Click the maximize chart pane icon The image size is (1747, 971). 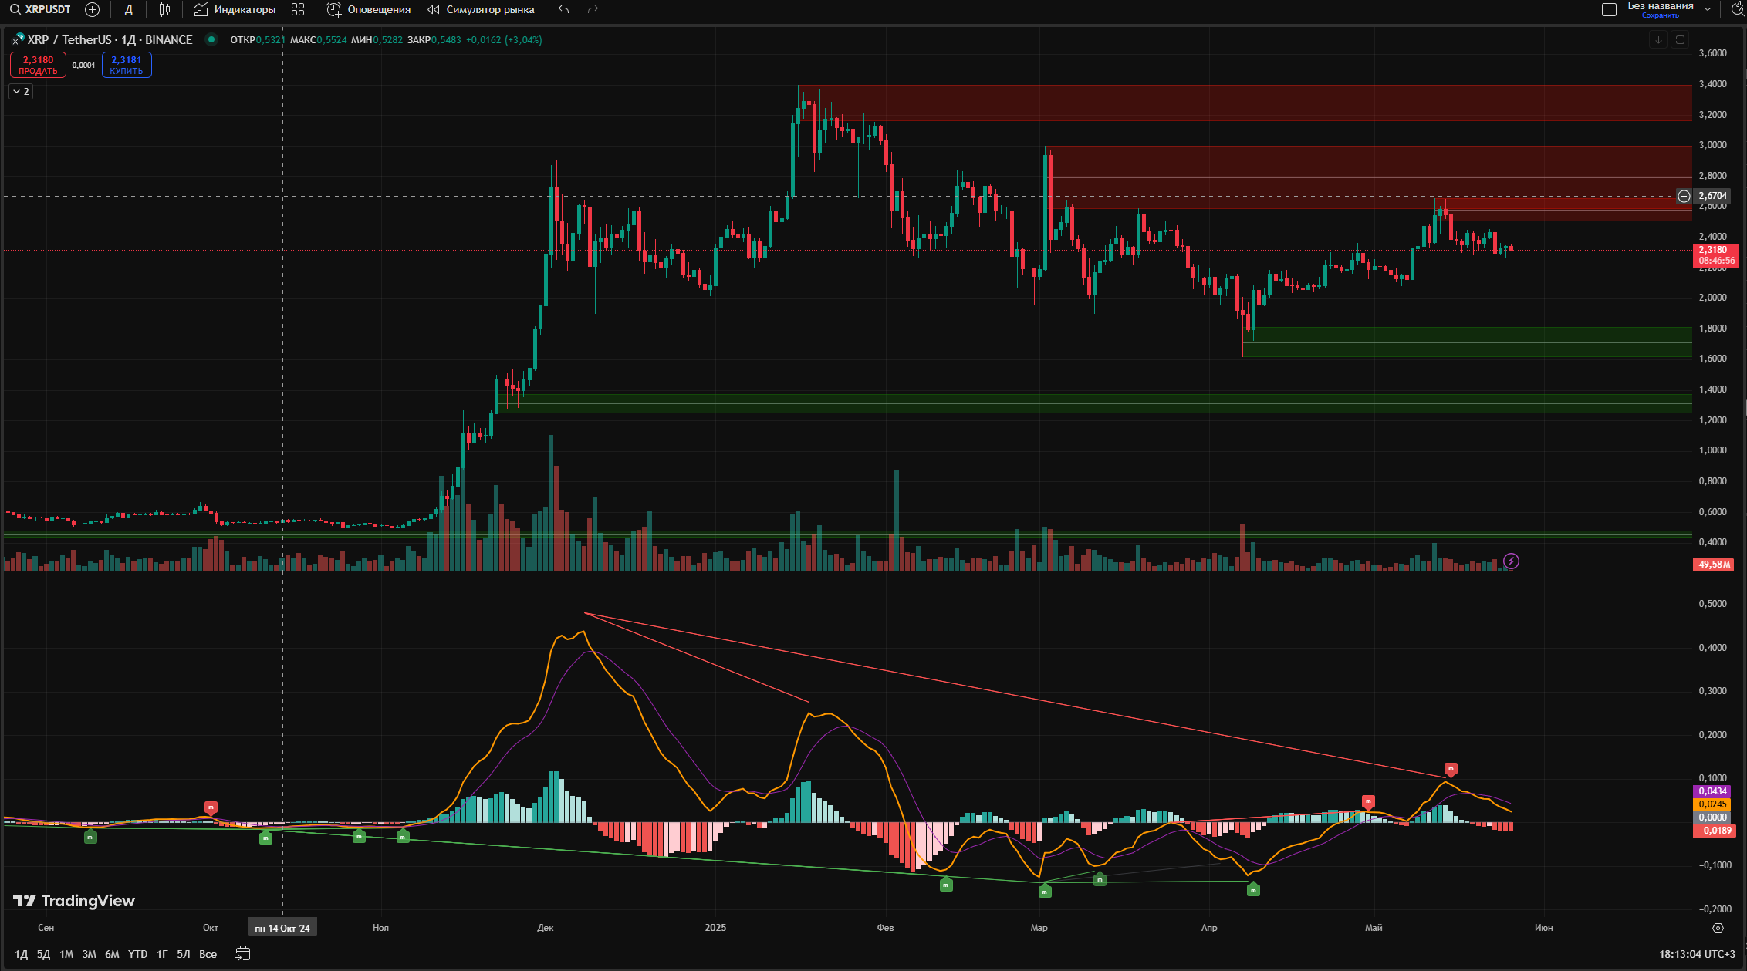(x=1680, y=40)
